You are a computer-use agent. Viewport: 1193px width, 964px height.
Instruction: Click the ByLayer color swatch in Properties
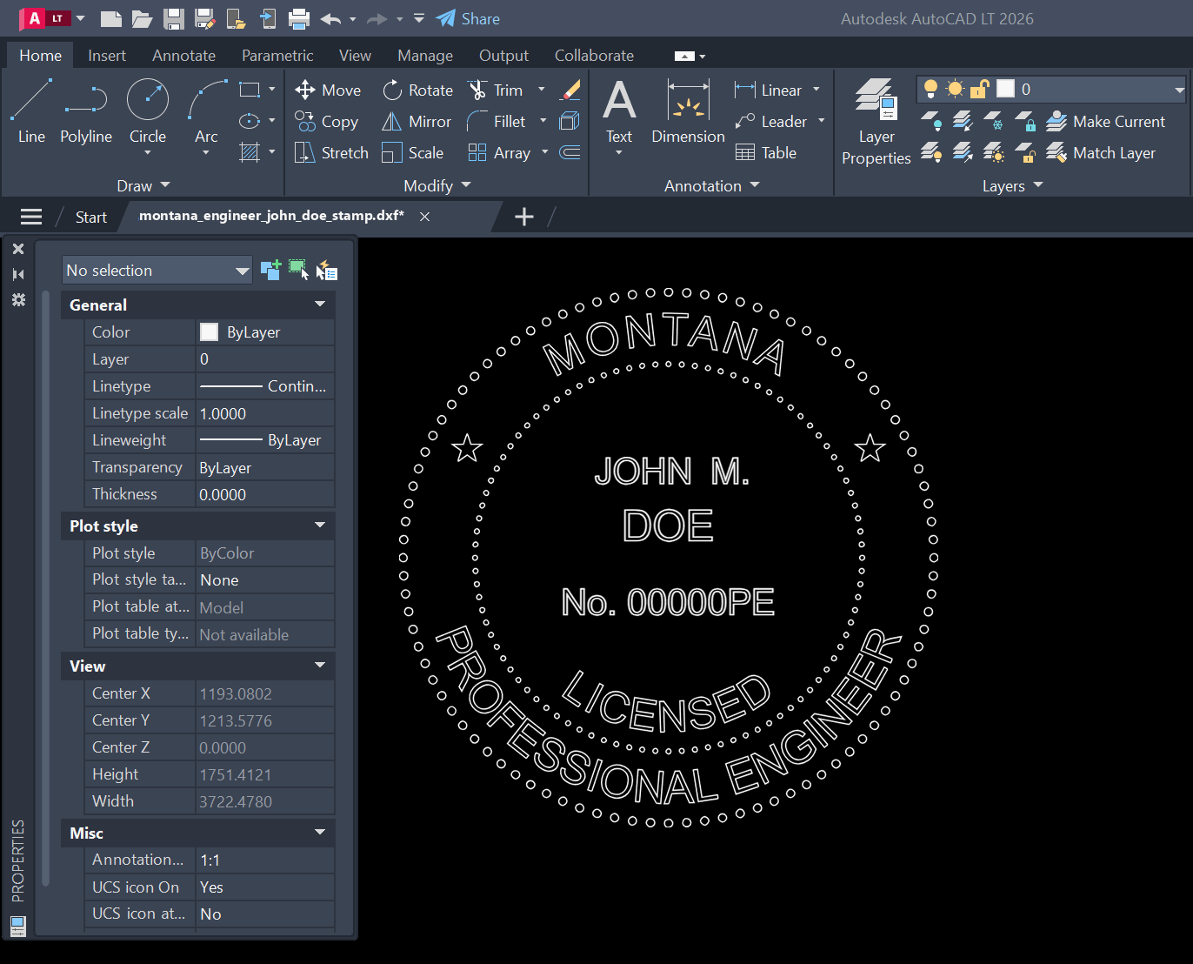[209, 331]
